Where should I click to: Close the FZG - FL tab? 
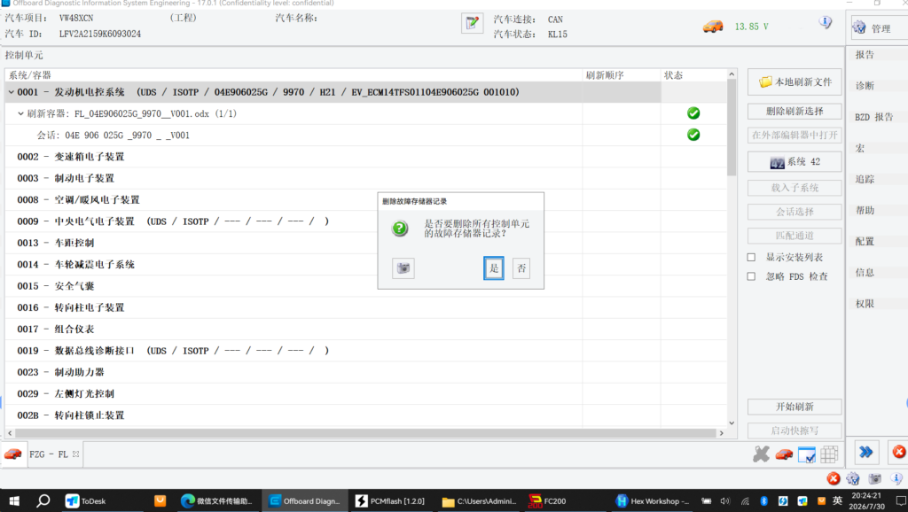pos(76,454)
